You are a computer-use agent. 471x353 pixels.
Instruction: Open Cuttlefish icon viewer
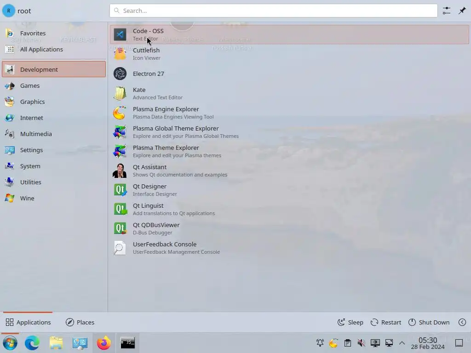tap(289, 54)
